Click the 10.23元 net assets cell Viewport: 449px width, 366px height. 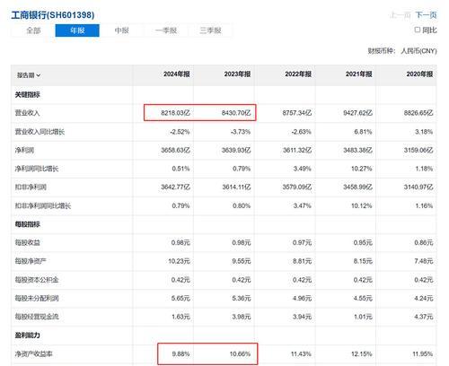(x=179, y=261)
